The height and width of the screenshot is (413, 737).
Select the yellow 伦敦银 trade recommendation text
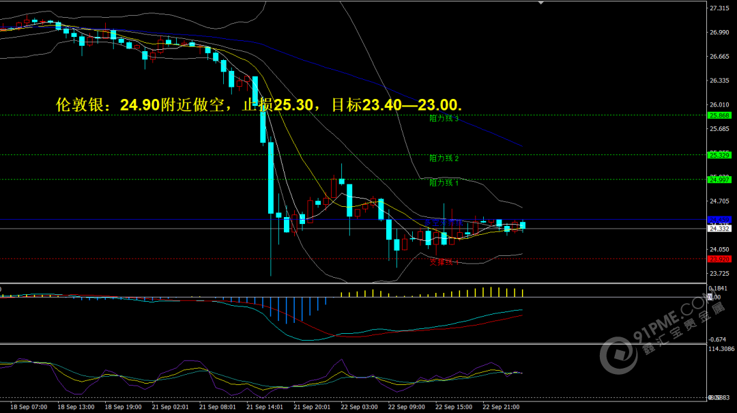tap(258, 105)
